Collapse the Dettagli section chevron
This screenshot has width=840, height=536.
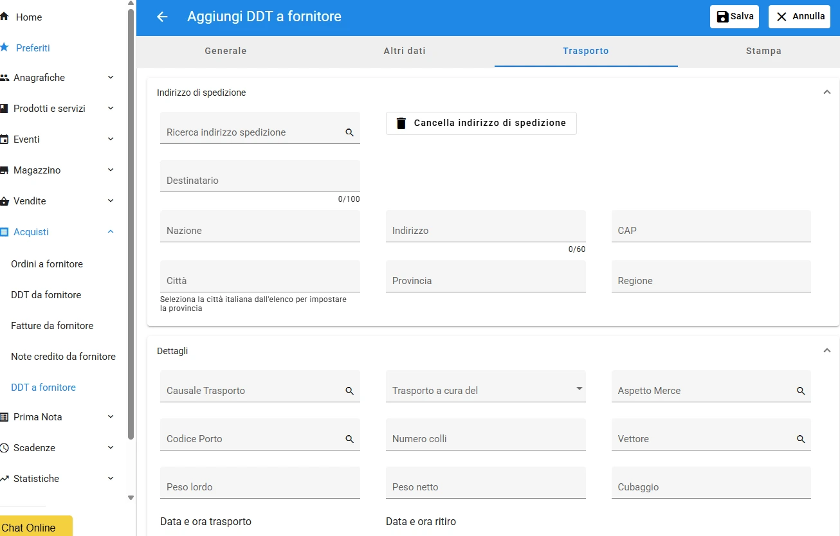[827, 351]
